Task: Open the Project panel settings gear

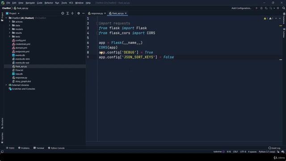Action: point(79,13)
